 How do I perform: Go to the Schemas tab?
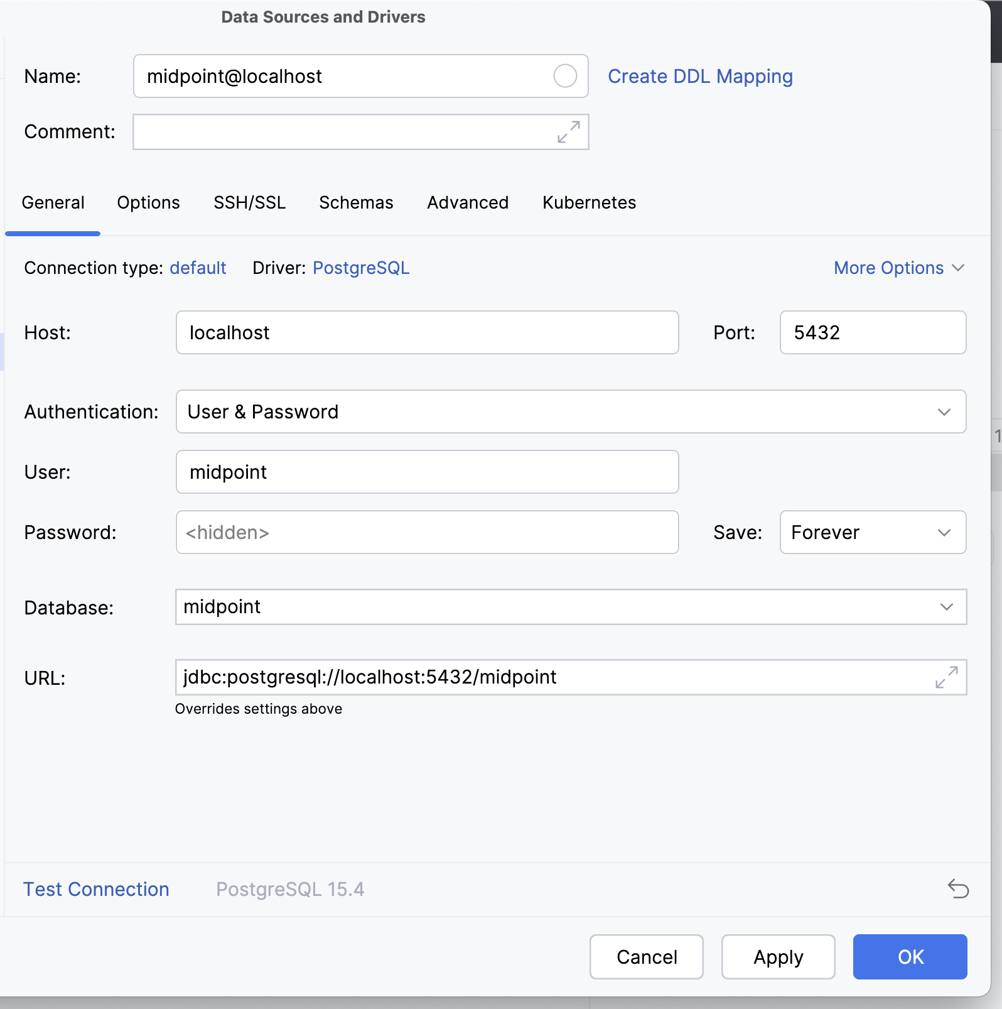[356, 203]
